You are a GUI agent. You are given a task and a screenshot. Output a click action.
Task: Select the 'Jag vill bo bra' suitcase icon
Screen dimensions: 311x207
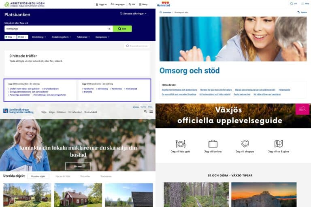(x=213, y=144)
